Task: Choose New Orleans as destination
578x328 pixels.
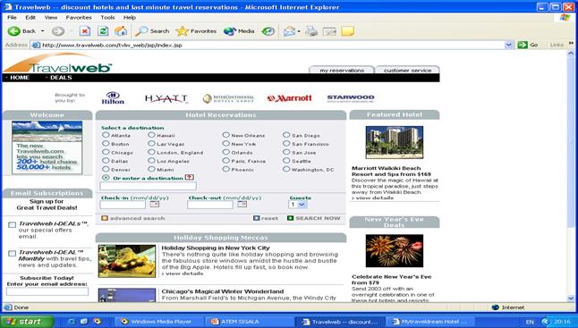Action: pos(226,135)
